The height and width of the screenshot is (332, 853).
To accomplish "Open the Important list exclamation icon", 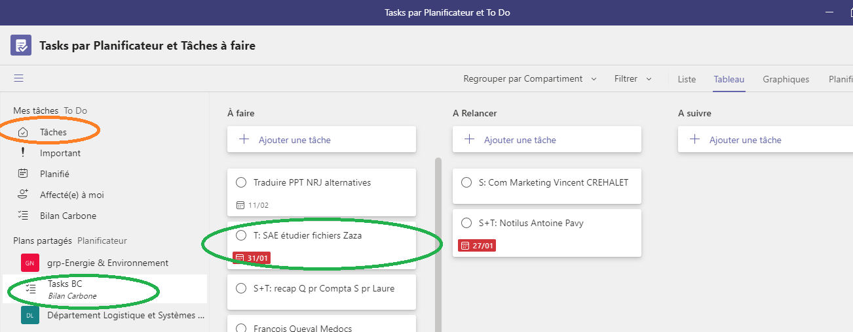I will [x=23, y=153].
